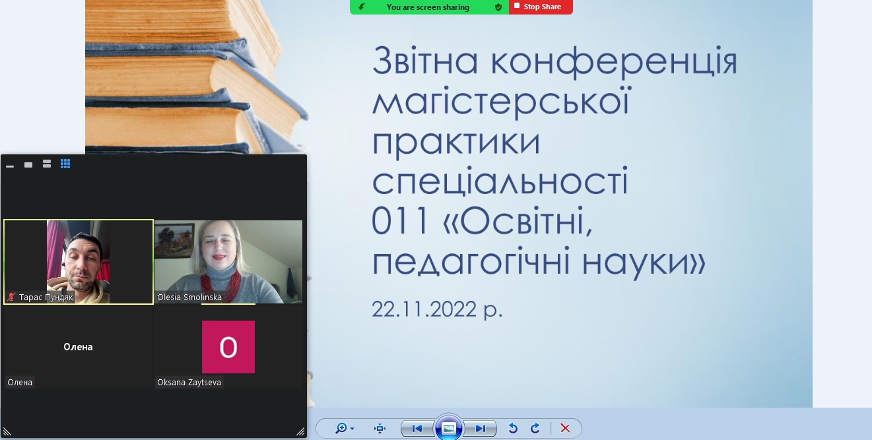The image size is (872, 440).
Task: Switch video panel to stacked two-row view
Action: (x=47, y=164)
